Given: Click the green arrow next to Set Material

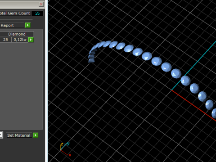Looking at the screenshot, I should [36, 135].
